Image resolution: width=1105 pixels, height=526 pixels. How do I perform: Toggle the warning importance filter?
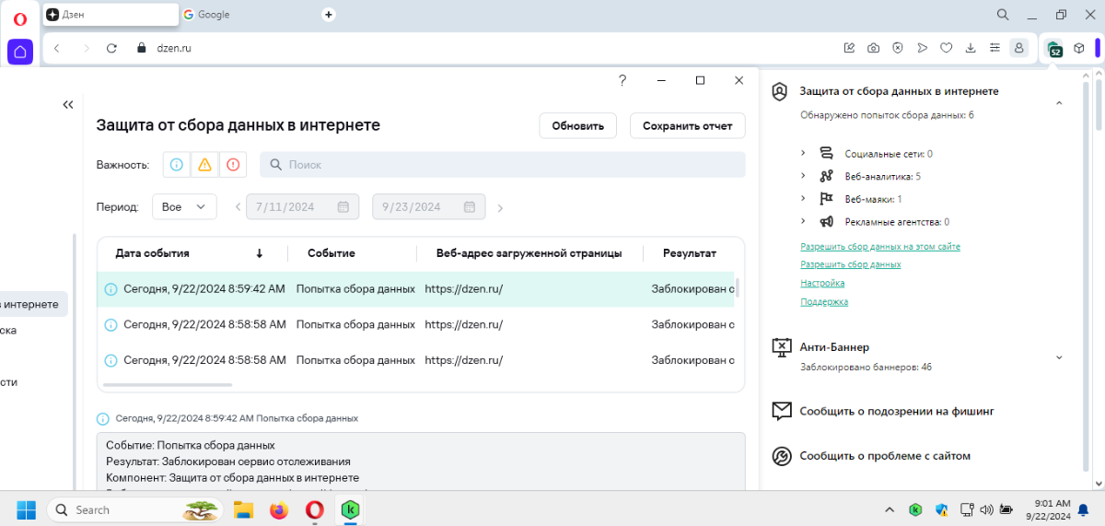tap(204, 165)
